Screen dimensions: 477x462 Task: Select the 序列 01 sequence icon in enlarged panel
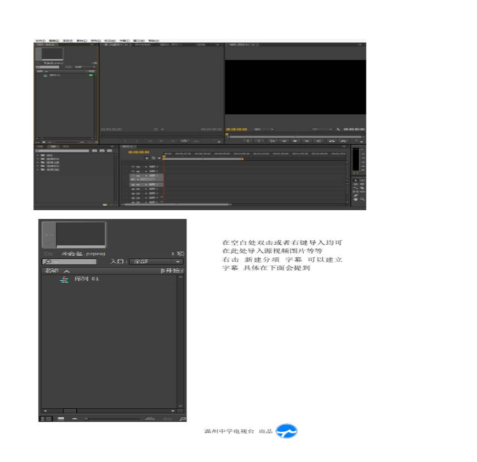[64, 279]
